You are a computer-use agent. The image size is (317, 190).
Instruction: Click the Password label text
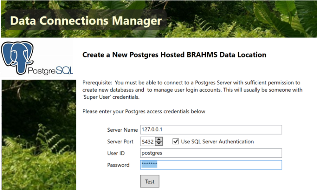[x=118, y=165]
